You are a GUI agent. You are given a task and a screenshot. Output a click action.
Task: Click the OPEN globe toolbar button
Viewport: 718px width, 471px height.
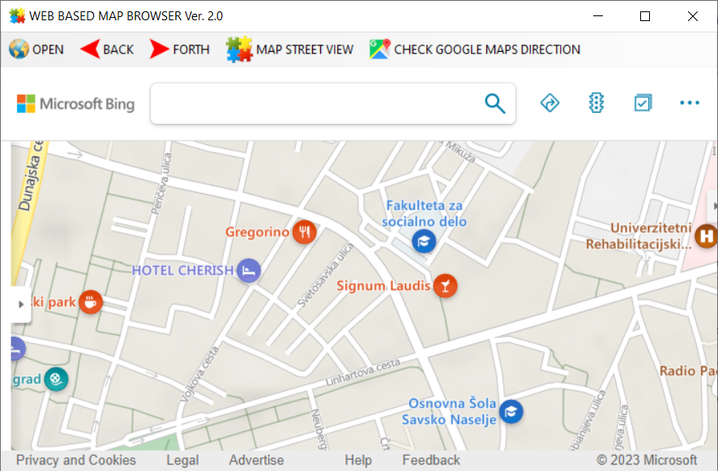click(x=36, y=49)
